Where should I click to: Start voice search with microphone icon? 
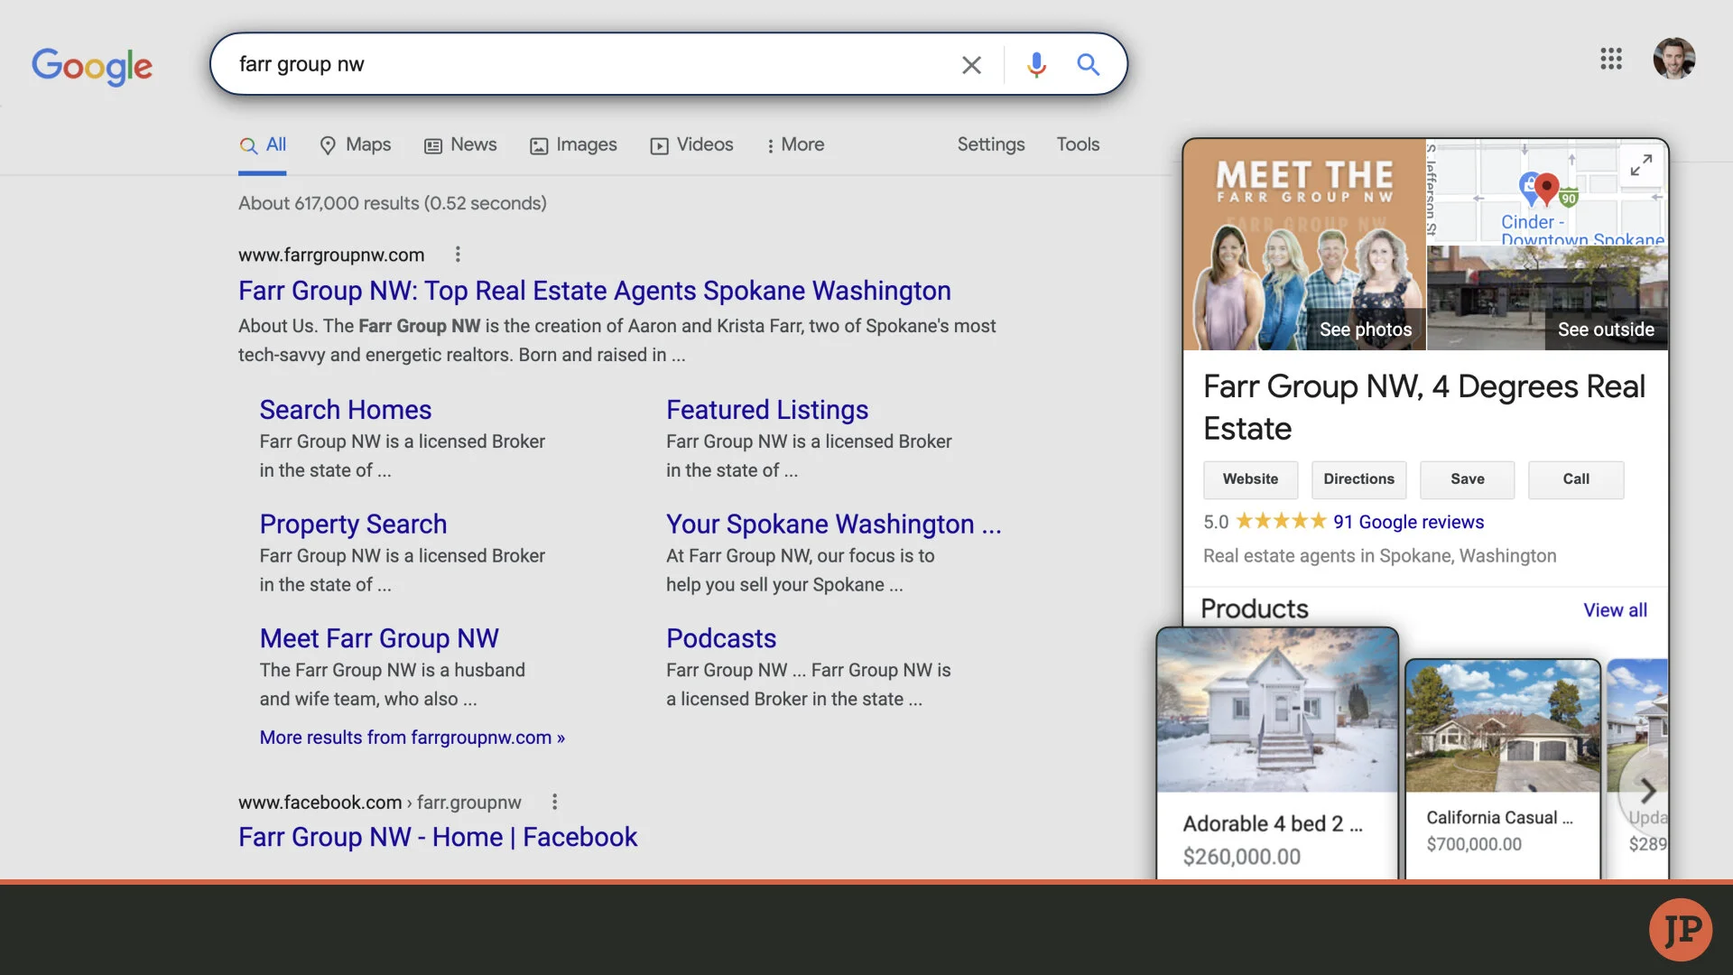coord(1036,64)
